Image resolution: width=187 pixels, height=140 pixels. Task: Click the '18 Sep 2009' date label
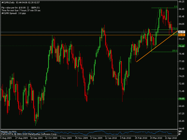point(37,138)
